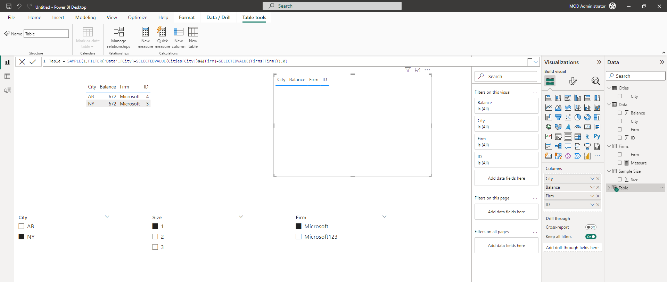Select the Donut chart visualization
The height and width of the screenshot is (282, 667).
pos(587,117)
